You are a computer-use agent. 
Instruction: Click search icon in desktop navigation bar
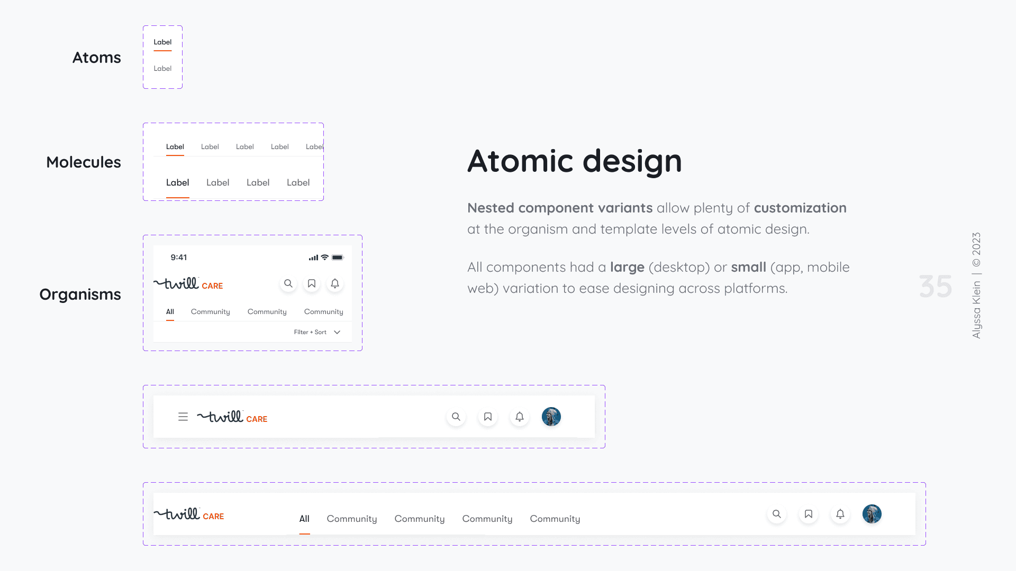click(777, 514)
